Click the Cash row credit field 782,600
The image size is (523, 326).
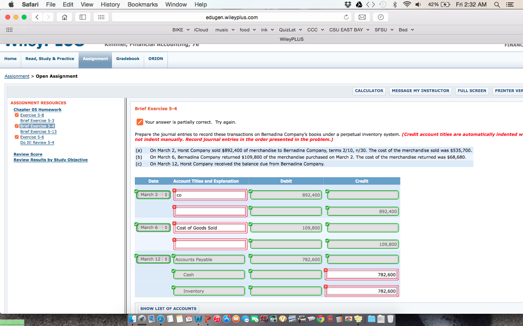coord(362,275)
